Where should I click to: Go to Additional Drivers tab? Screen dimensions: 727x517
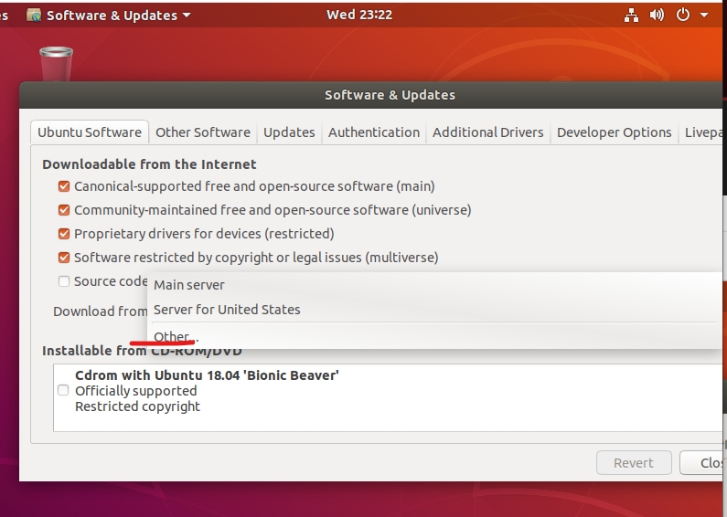[x=487, y=132]
